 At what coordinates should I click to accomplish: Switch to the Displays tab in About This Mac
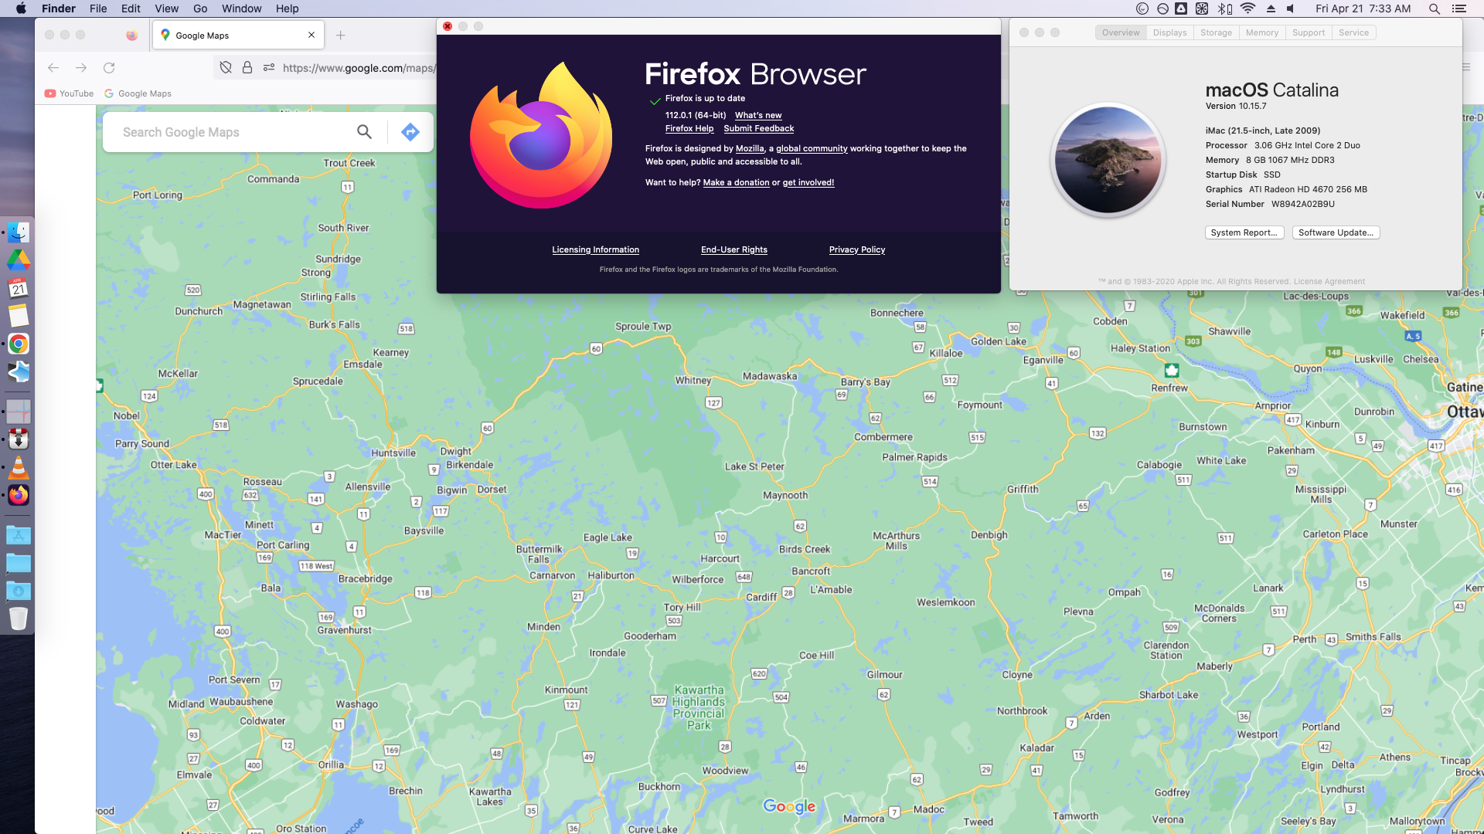tap(1169, 32)
